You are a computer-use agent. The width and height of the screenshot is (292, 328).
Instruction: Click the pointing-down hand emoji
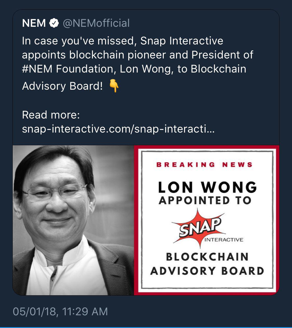pos(114,86)
